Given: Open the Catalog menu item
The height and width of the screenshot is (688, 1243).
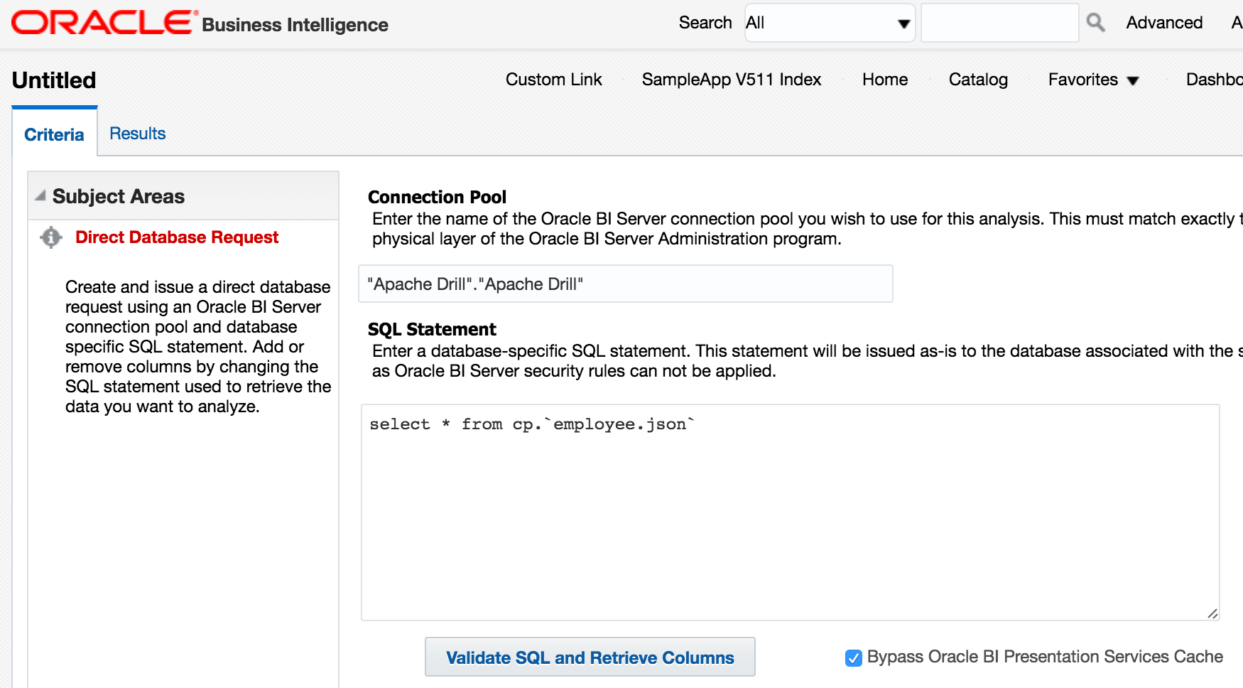Looking at the screenshot, I should coord(978,80).
